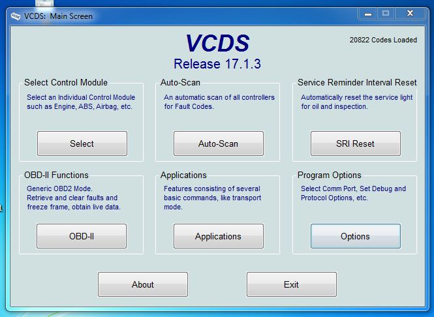Open the Applications button
Screen dimensions: 434x317
[219, 236]
